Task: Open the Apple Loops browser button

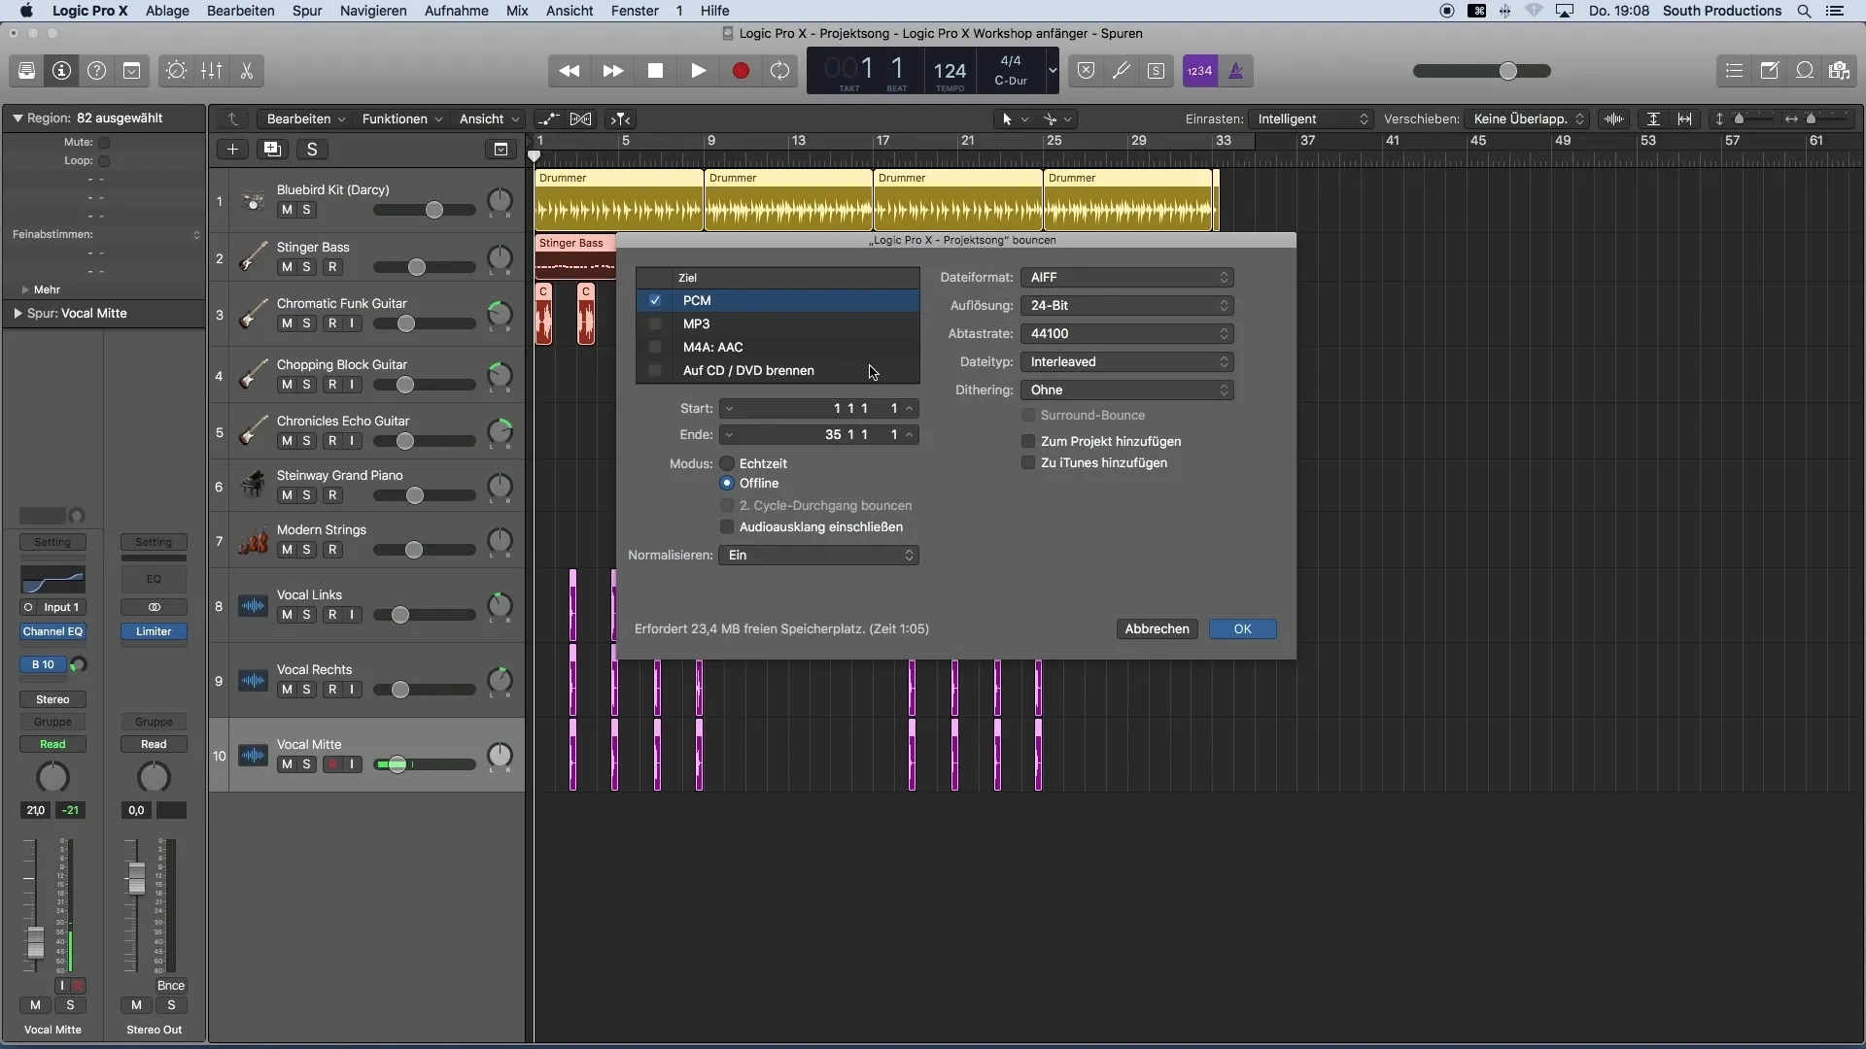Action: (1805, 71)
